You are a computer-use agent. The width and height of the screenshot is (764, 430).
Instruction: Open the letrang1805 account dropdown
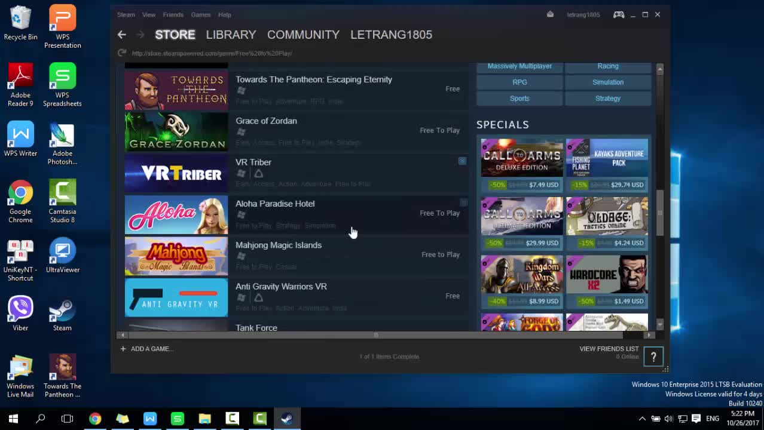point(583,14)
